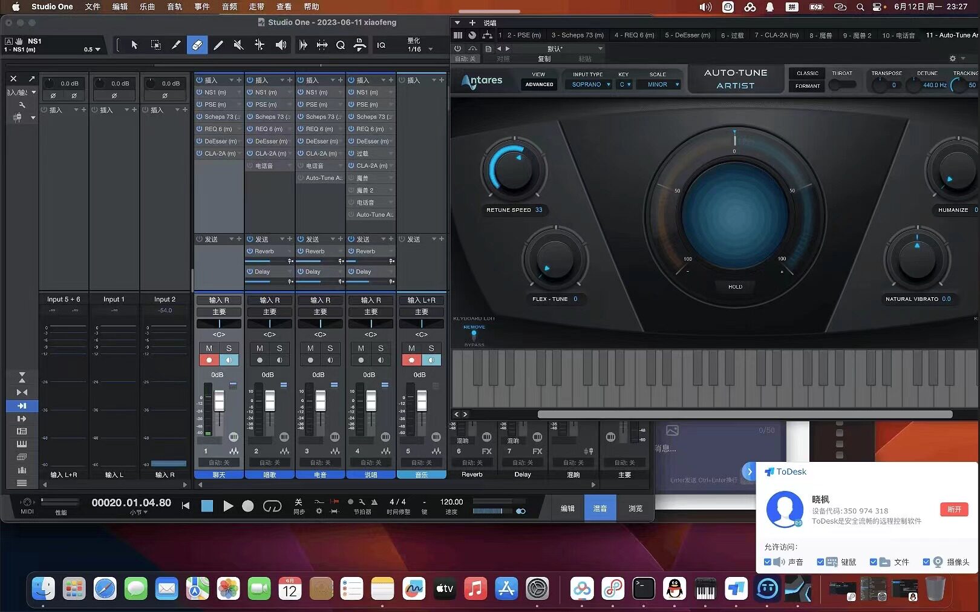The width and height of the screenshot is (980, 612).
Task: Select the Bend tool
Action: coord(260,45)
